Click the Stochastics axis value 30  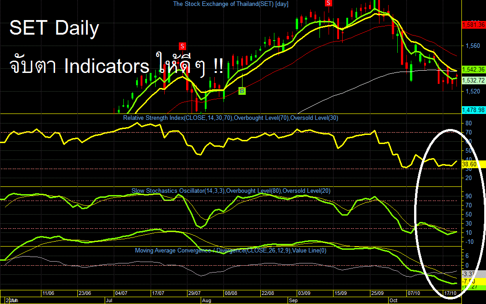pos(469,224)
